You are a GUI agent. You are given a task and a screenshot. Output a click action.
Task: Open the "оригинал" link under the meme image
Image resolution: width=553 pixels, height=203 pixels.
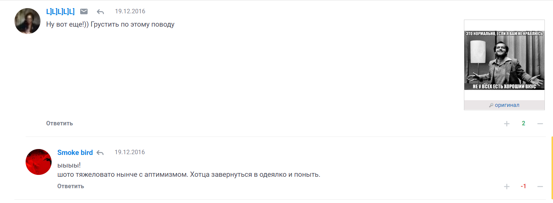tap(507, 105)
